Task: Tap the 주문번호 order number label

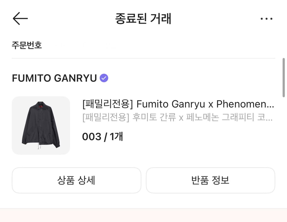Action: click(x=27, y=45)
